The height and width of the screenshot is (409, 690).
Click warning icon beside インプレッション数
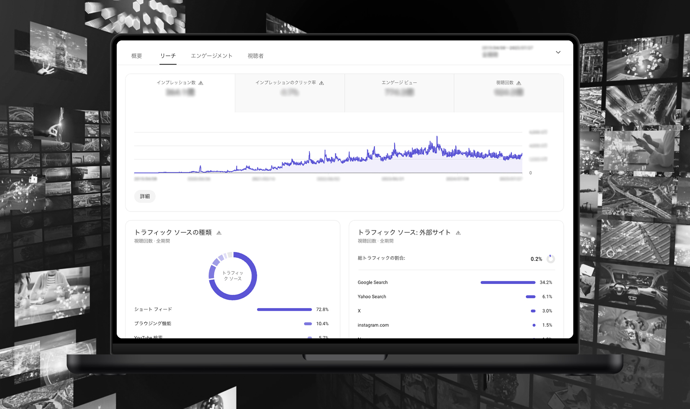pos(201,83)
